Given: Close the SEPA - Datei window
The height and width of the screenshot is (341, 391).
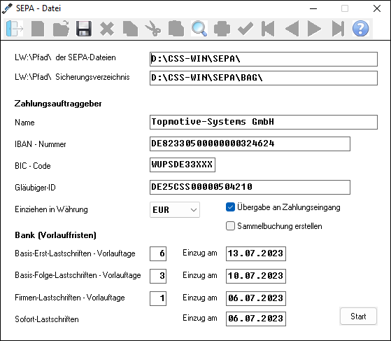Looking at the screenshot, I should pyautogui.click(x=377, y=8).
